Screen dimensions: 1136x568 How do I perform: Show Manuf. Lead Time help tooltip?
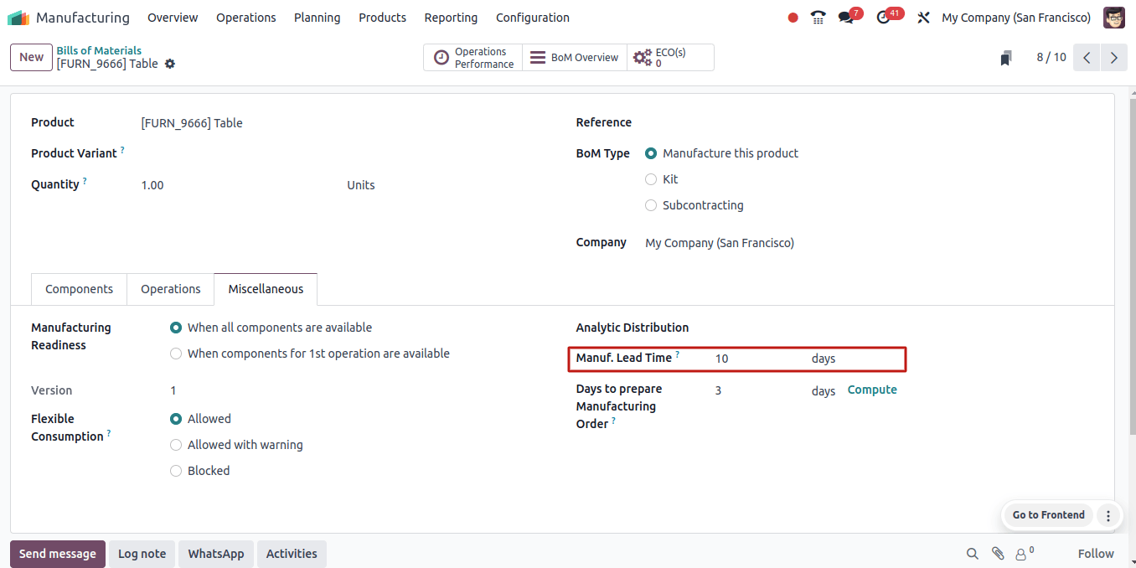pyautogui.click(x=678, y=355)
